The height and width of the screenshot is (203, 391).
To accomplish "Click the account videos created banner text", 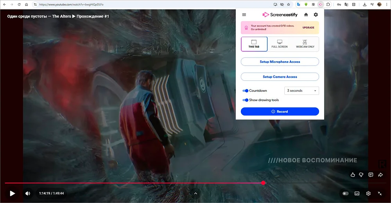I will click(x=272, y=27).
